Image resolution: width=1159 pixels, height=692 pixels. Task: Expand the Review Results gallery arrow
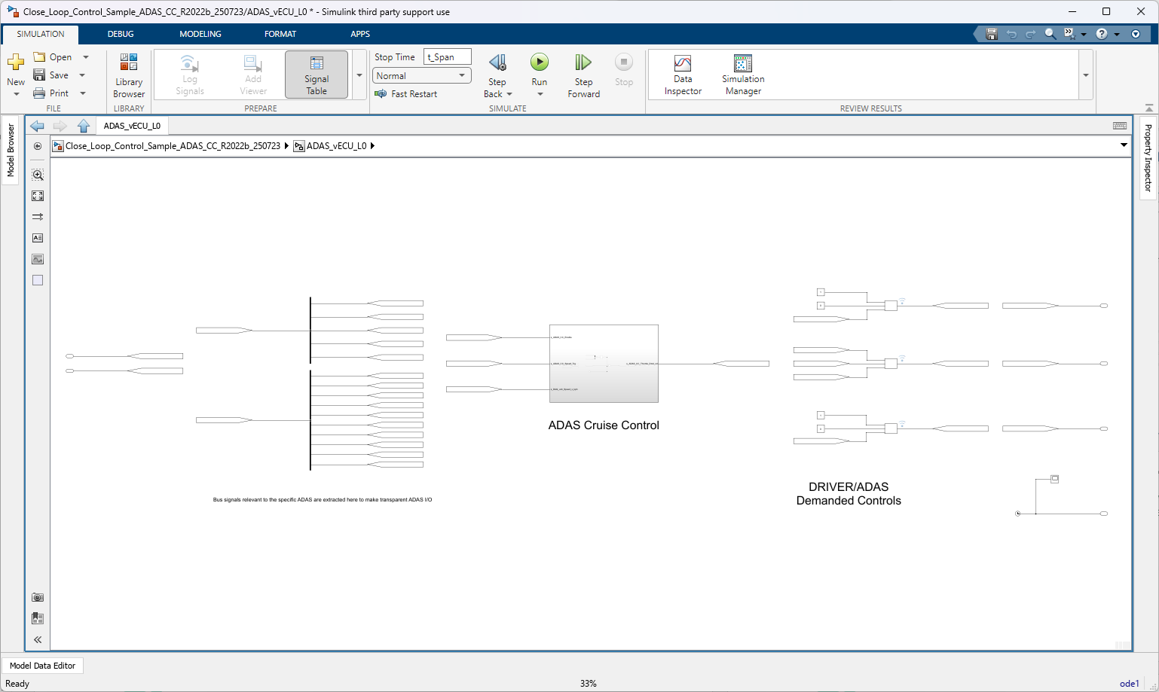[1086, 75]
